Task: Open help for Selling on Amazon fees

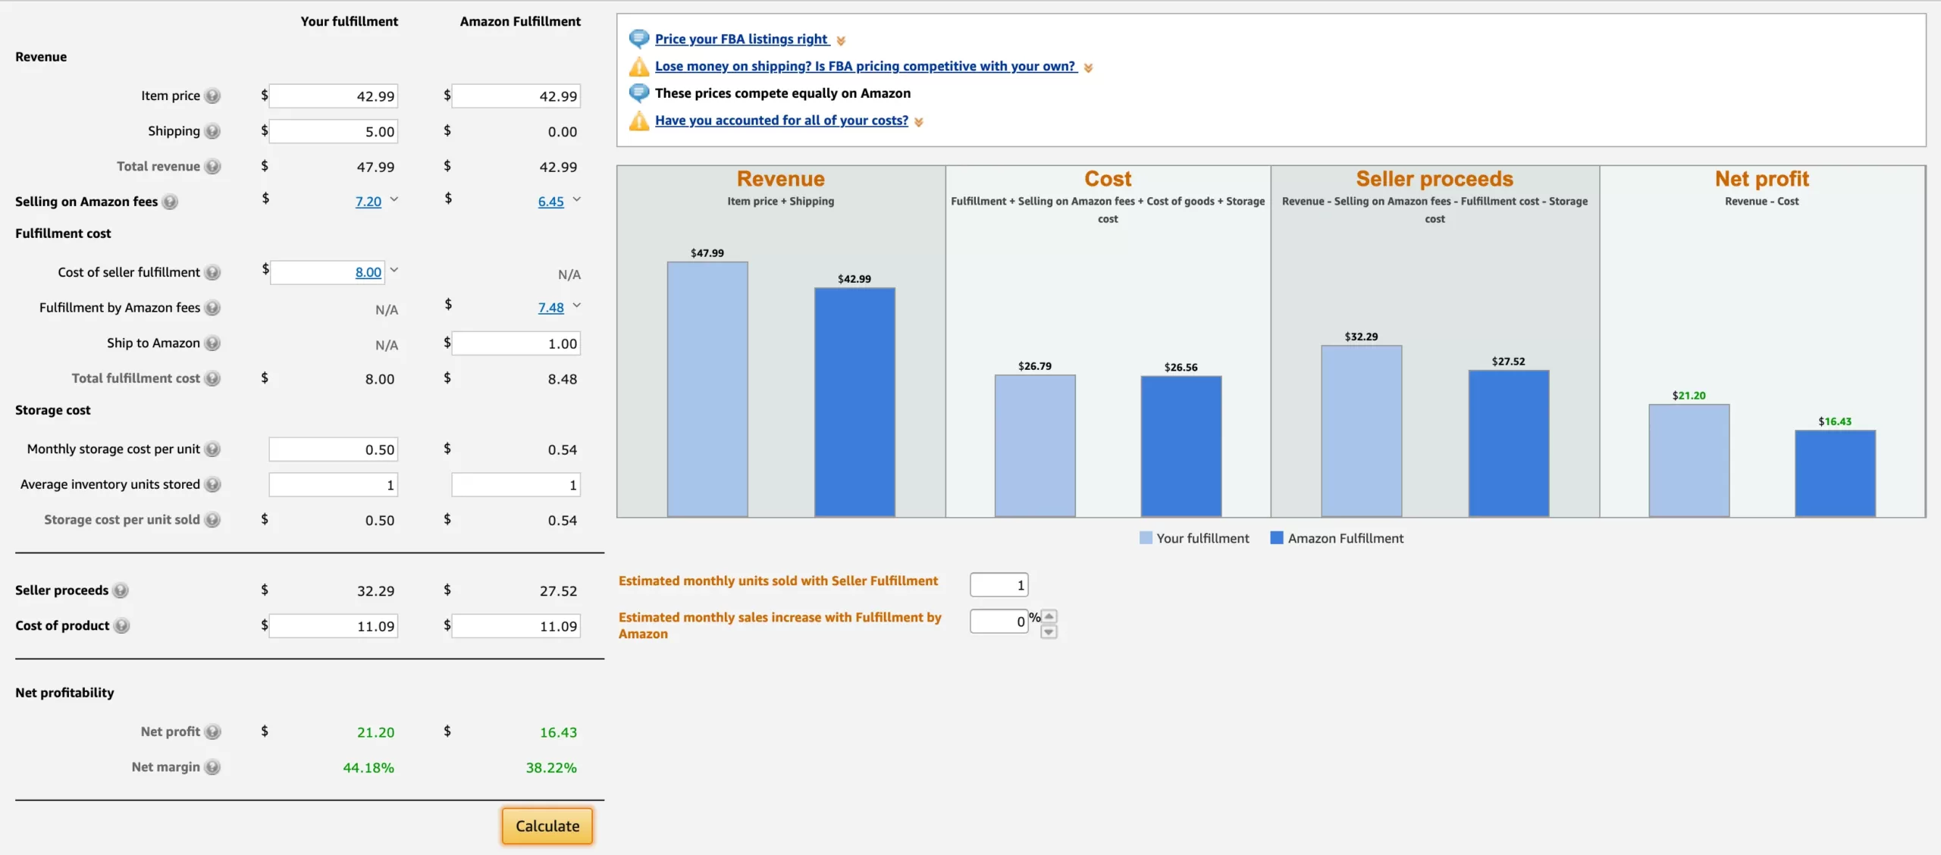Action: [171, 202]
